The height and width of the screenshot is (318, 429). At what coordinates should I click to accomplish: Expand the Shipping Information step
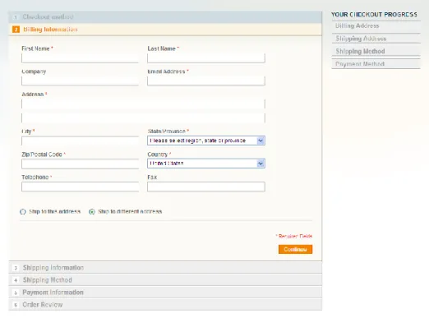(x=165, y=268)
